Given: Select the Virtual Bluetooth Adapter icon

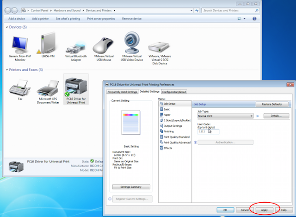Looking at the screenshot, I should click(76, 48).
